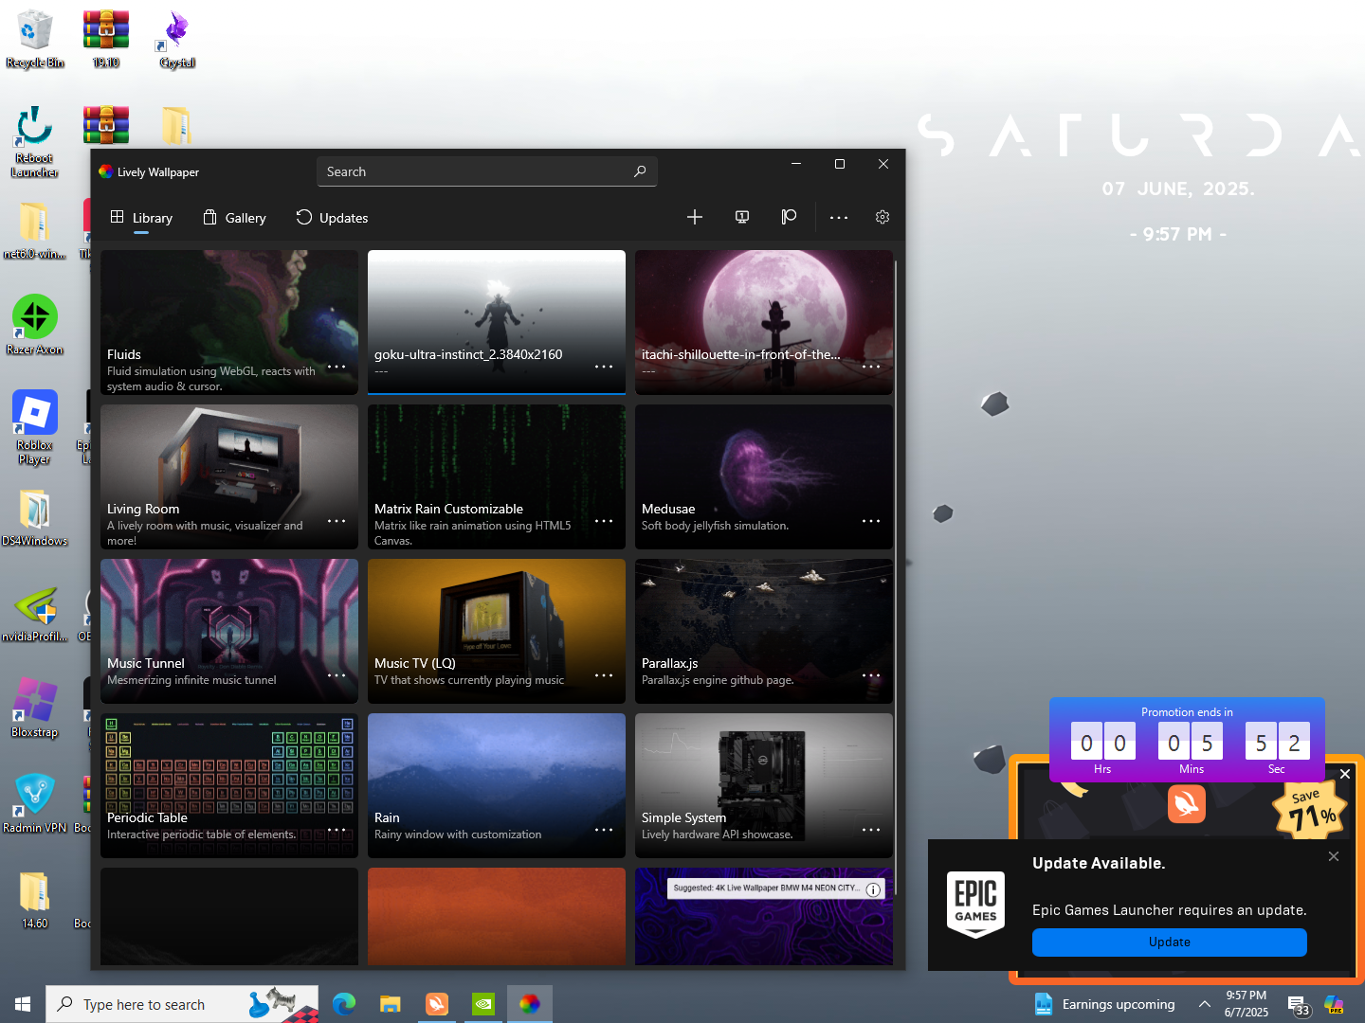Switch to the Library tab
Viewport: 1365px width, 1023px height.
coord(141,218)
